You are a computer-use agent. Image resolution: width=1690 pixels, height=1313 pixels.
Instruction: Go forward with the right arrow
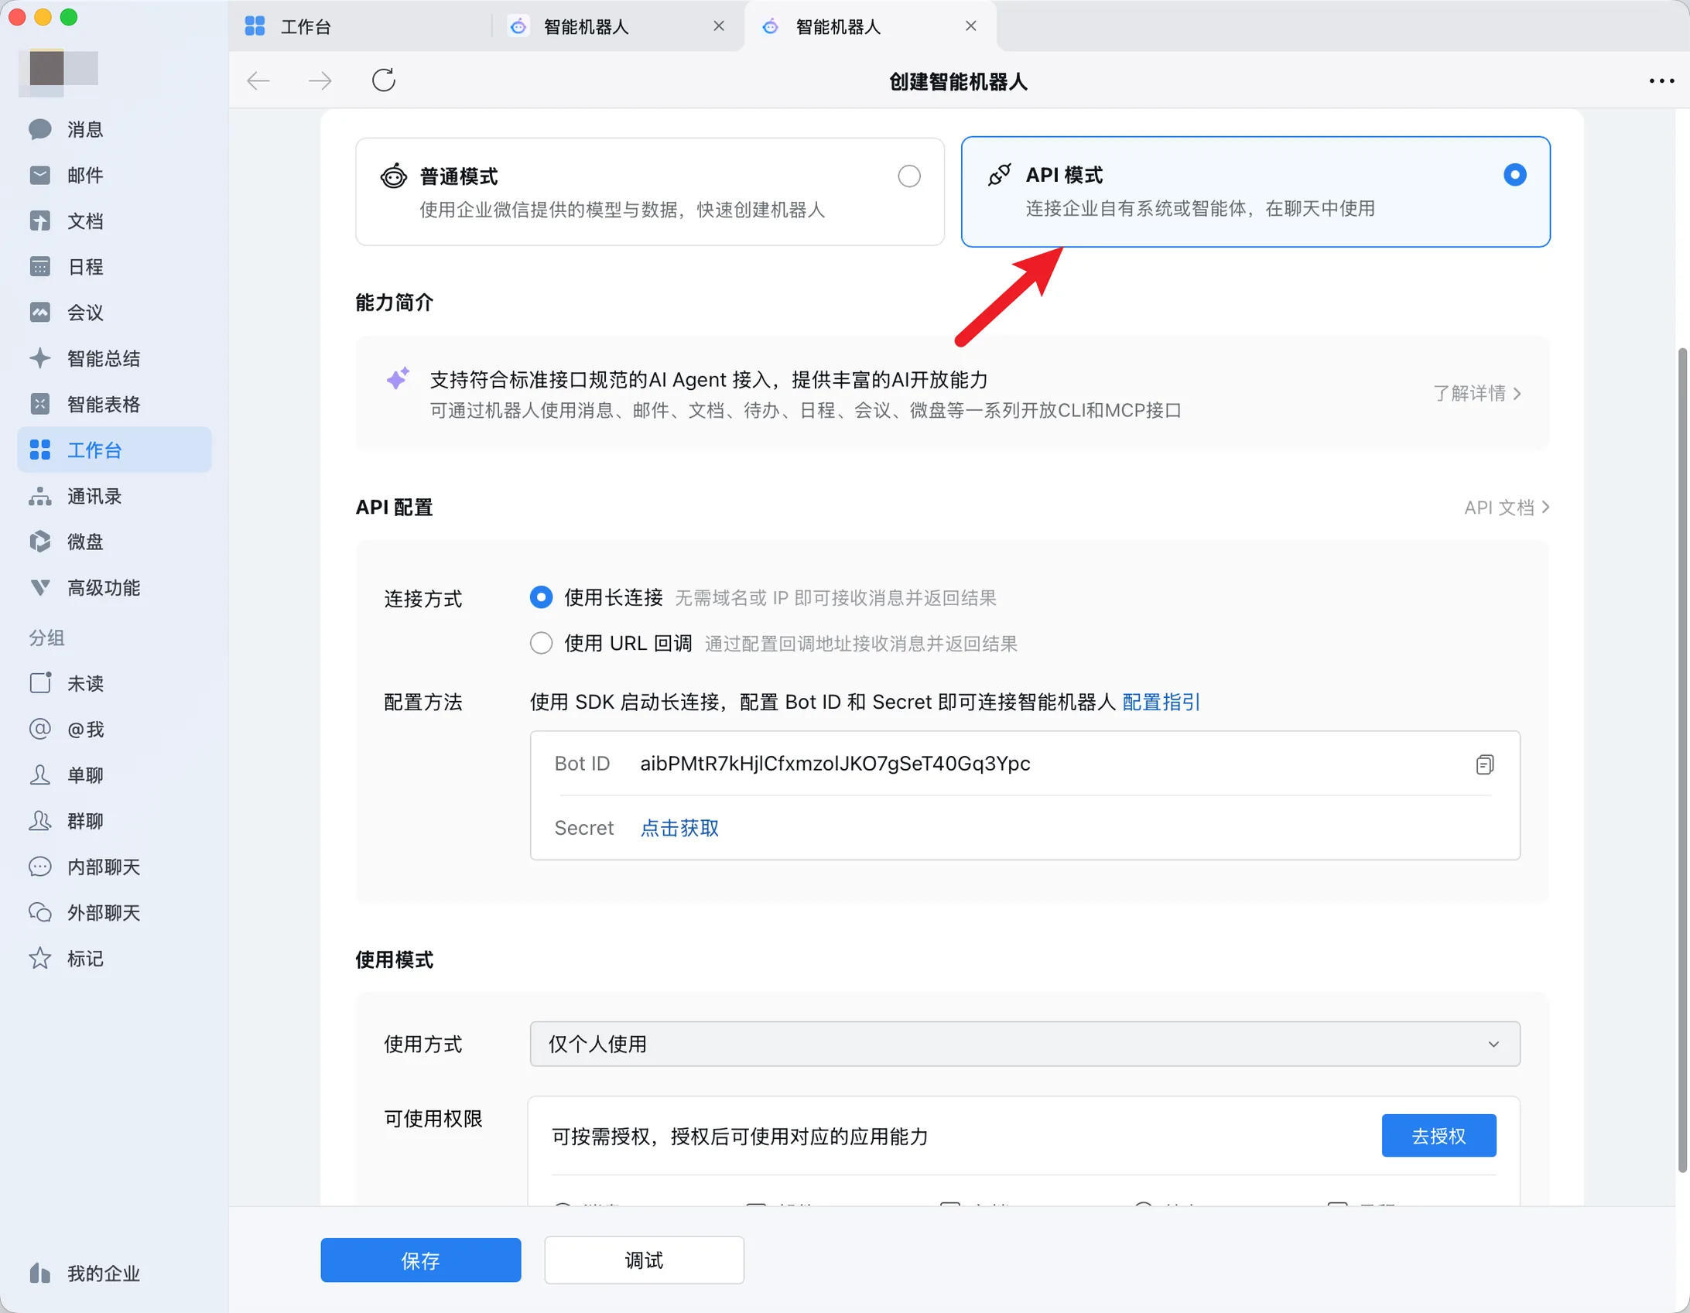(x=320, y=80)
